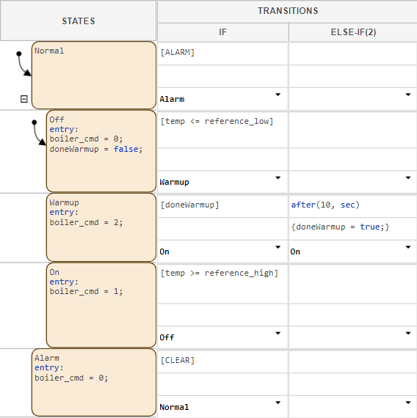Edit the [temp <= reference_low] condition
This screenshot has width=417, height=418.
222,130
